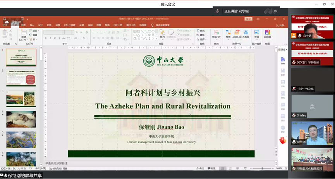
Task: Click the Slide Sorter view icon
Action: click(x=230, y=168)
